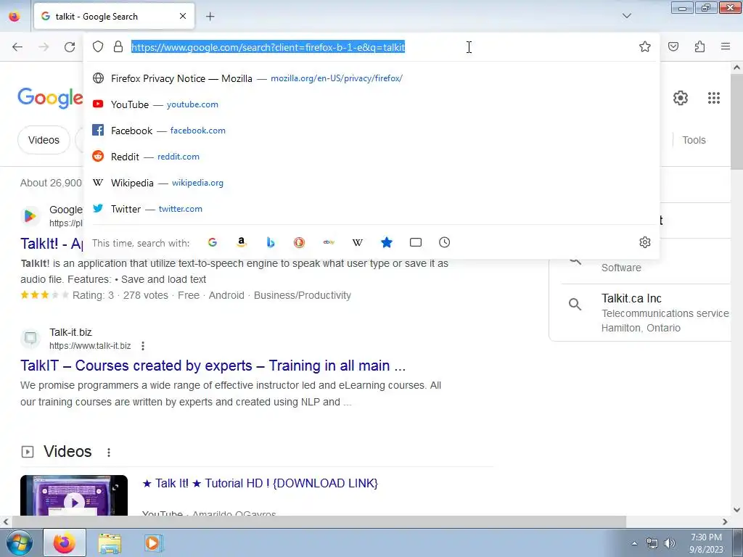Open the search Tools option
The image size is (743, 557).
click(x=694, y=140)
